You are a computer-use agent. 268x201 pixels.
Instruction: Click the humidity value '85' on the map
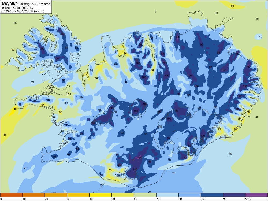click(x=174, y=172)
